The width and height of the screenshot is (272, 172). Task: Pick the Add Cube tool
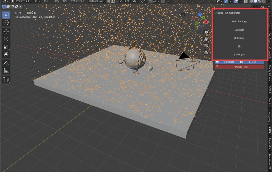pos(6,79)
